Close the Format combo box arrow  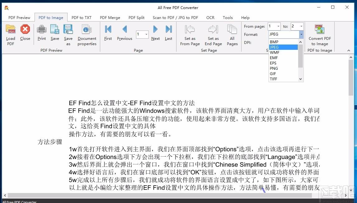(301, 34)
